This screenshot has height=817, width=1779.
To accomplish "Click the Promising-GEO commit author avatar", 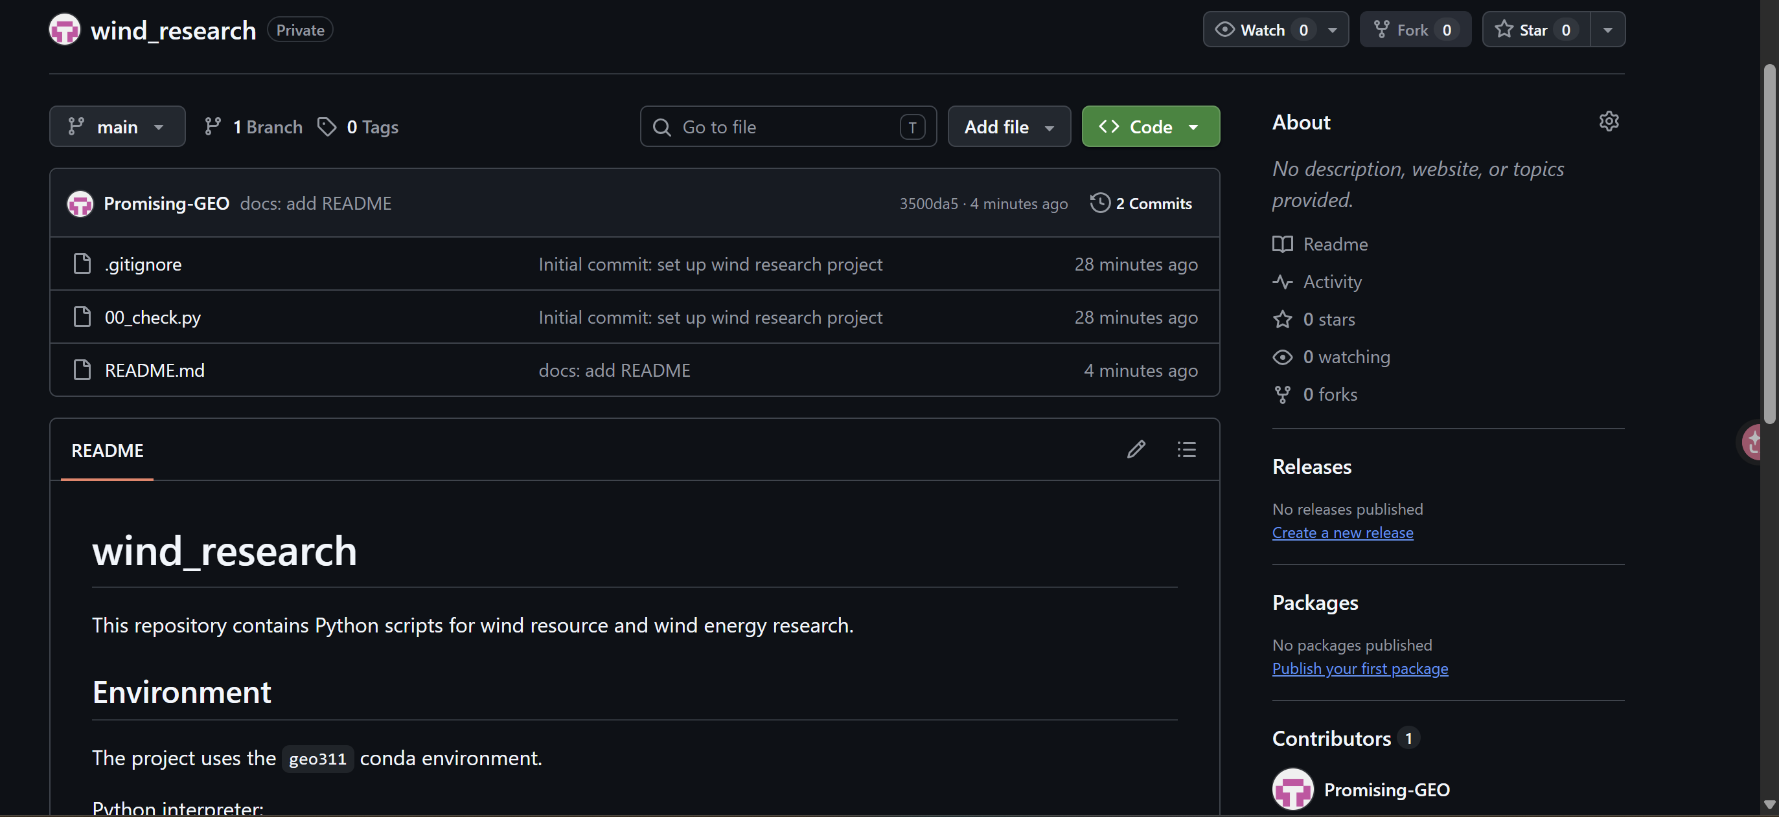I will click(x=80, y=203).
